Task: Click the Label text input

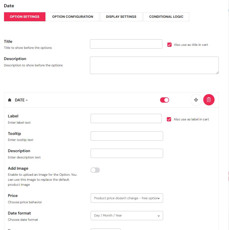Action: tap(126, 119)
